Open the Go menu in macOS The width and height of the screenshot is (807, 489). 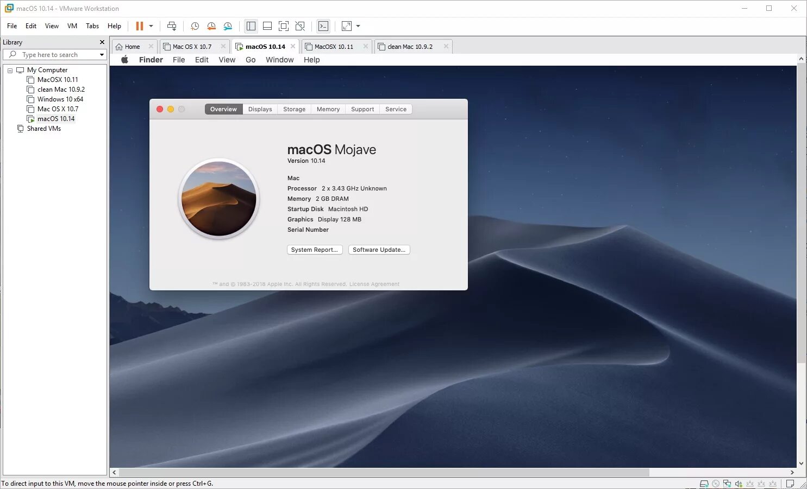251,60
